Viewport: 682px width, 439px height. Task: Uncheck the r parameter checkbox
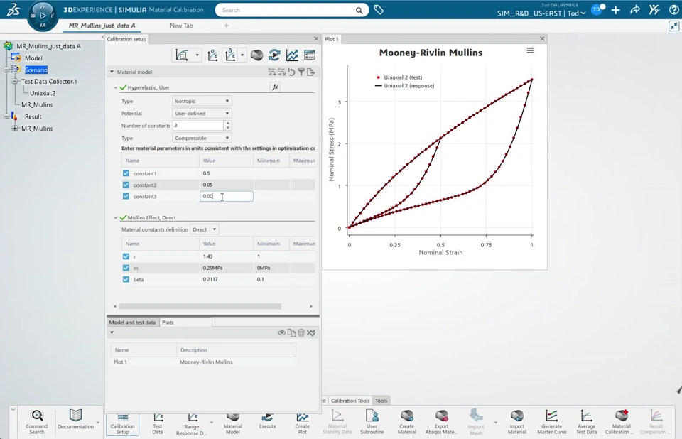(126, 256)
